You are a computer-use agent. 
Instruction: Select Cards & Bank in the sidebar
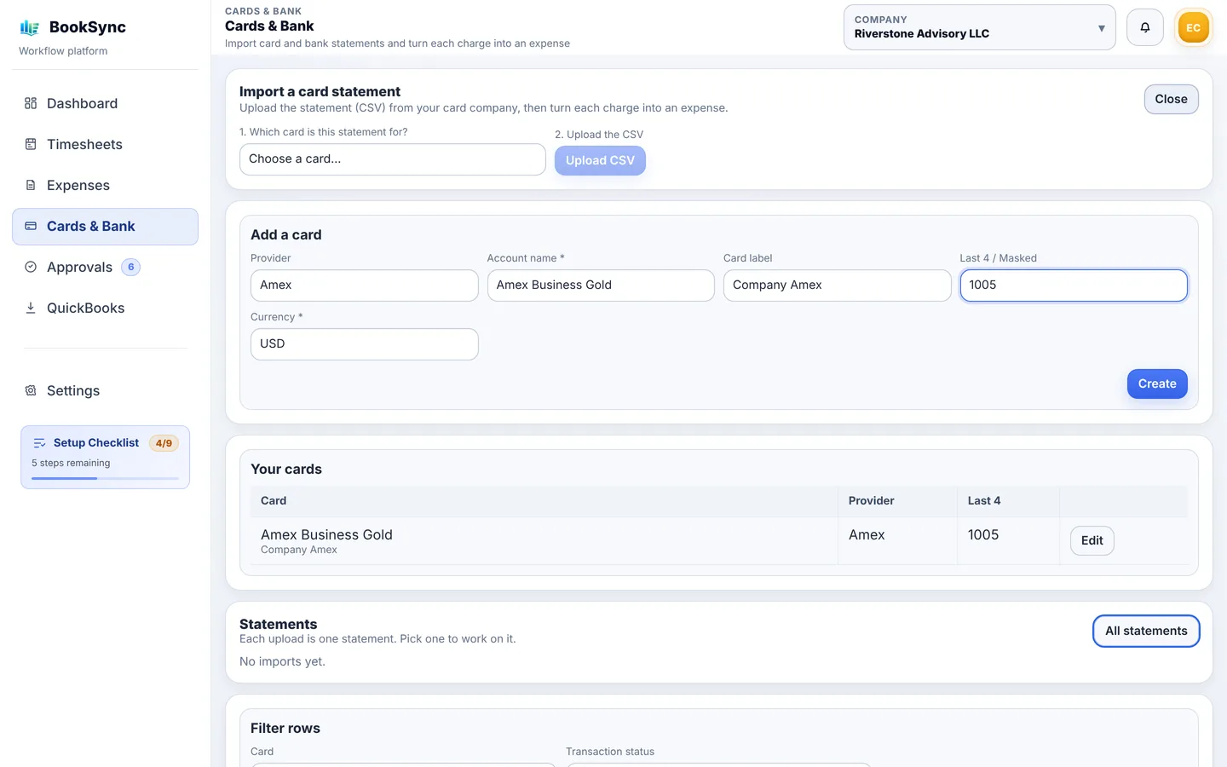click(105, 226)
